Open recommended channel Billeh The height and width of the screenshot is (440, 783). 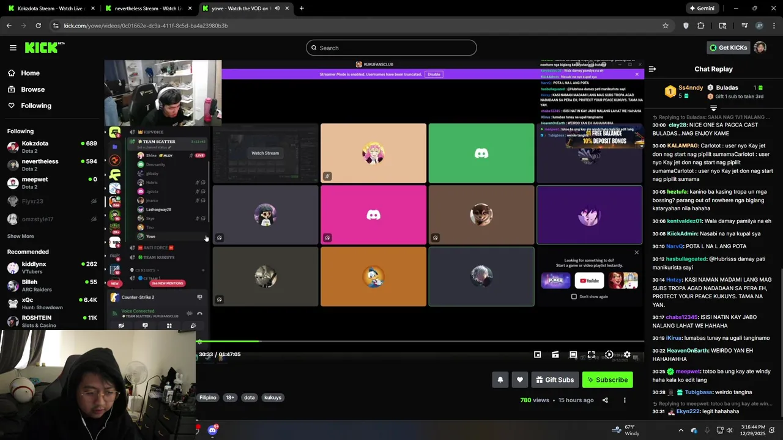pyautogui.click(x=52, y=285)
